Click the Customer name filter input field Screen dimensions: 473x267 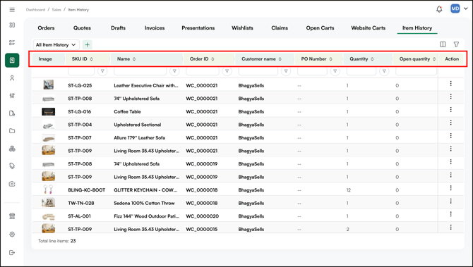(x=258, y=71)
